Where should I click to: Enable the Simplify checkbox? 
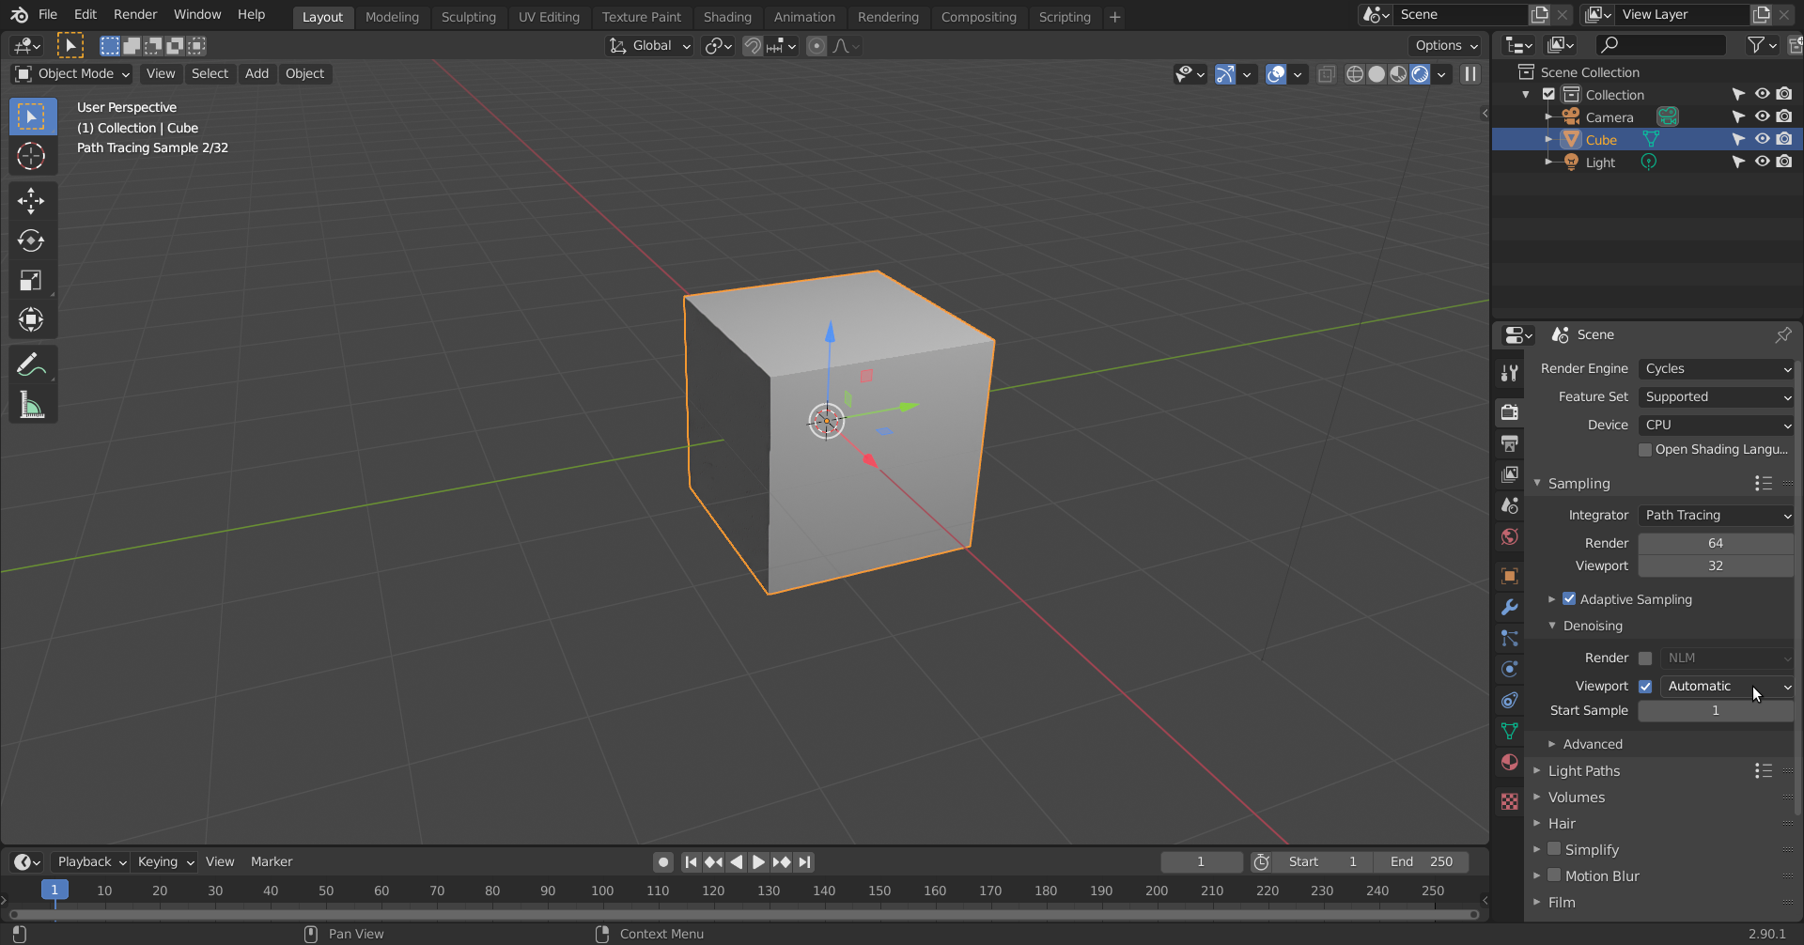pos(1554,849)
